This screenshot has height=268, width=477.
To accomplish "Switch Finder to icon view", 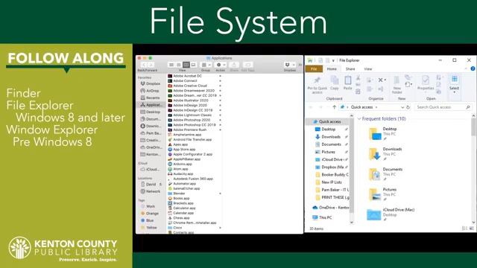I will [x=171, y=65].
